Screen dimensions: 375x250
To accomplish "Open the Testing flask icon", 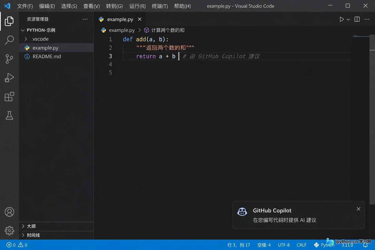I will click(x=9, y=115).
